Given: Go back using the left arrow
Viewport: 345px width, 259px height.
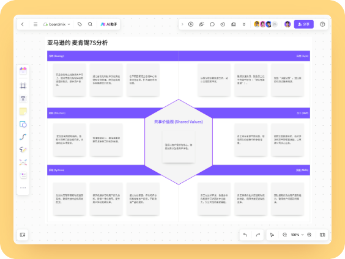Looking at the screenshot, I should click(x=23, y=24).
